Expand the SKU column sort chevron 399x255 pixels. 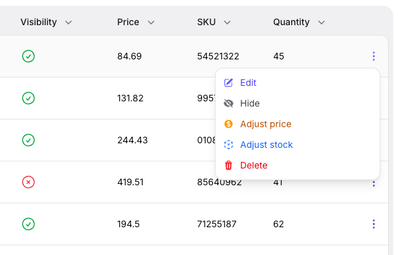(x=227, y=23)
